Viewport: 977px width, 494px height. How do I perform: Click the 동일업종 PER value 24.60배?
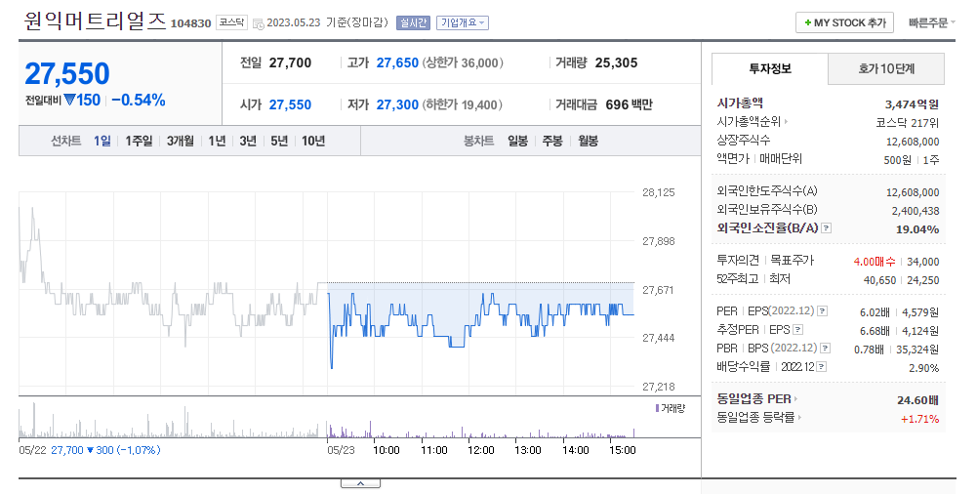917,400
